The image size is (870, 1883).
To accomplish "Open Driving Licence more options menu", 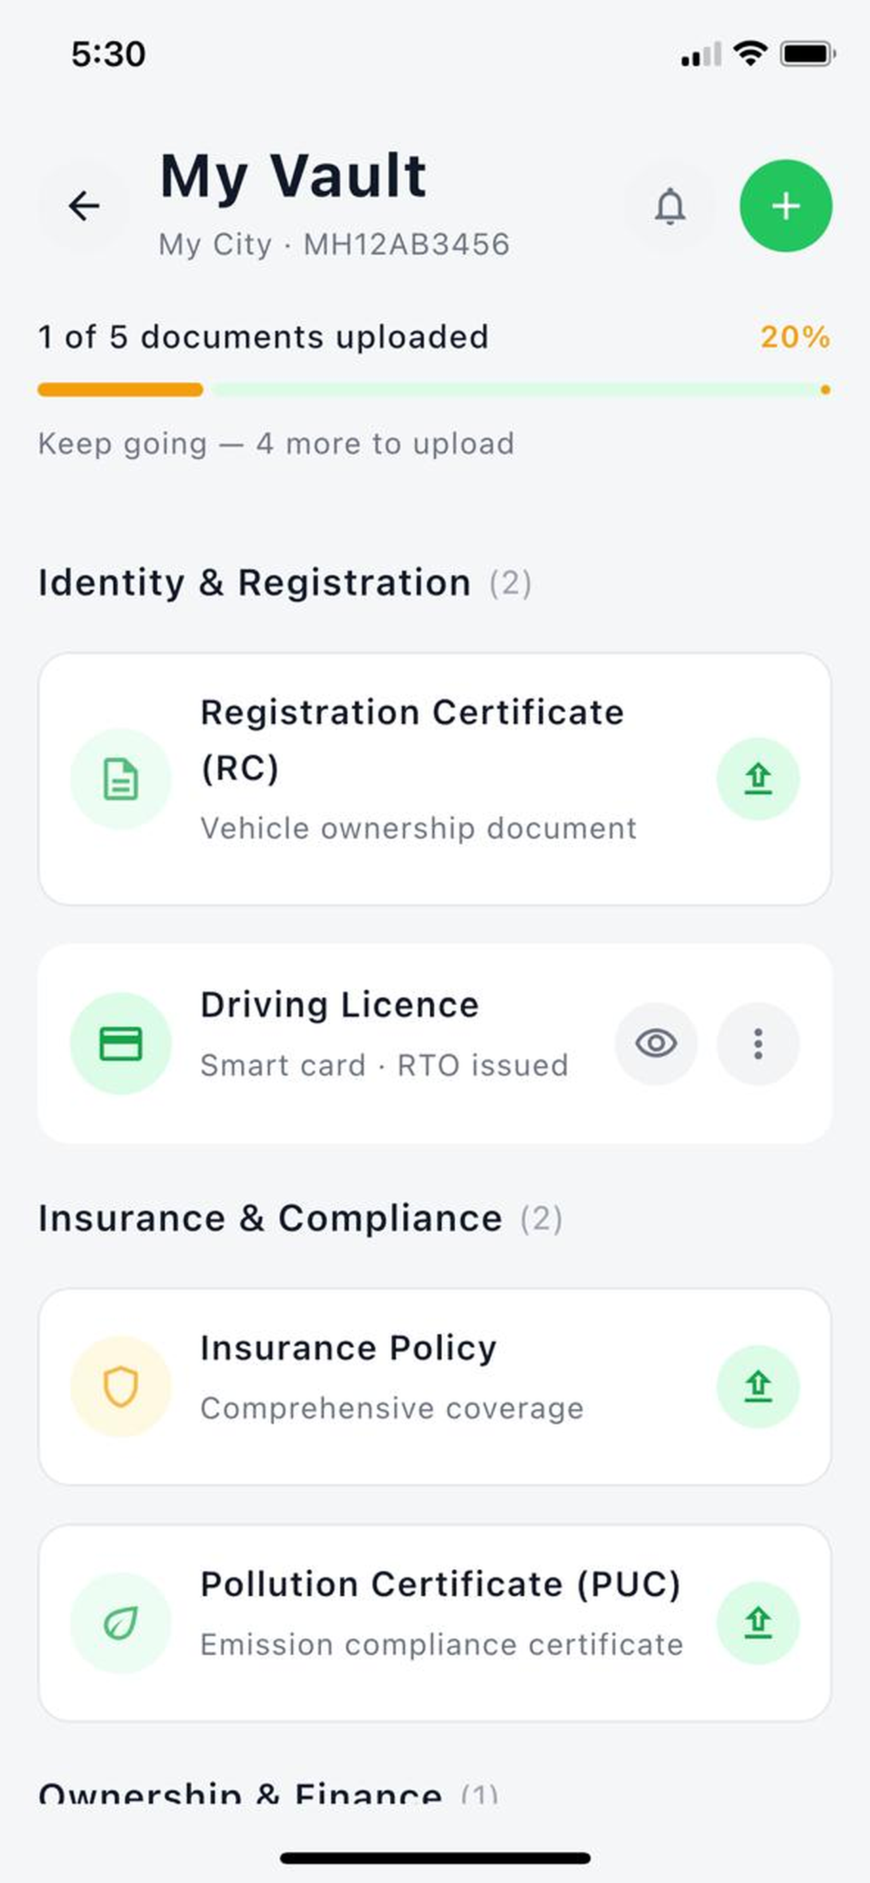I will 758,1043.
